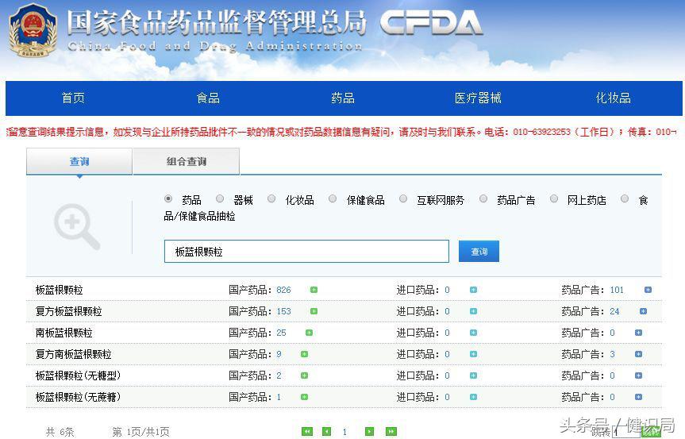Select the 药品广告 radio button
Image resolution: width=685 pixels, height=439 pixels.
[483, 198]
